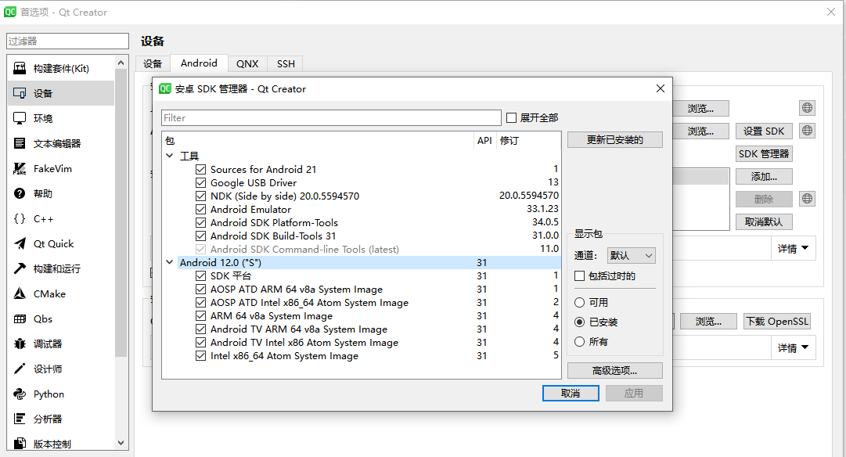
Task: Select the Qbs icon in sidebar
Action: [20, 318]
